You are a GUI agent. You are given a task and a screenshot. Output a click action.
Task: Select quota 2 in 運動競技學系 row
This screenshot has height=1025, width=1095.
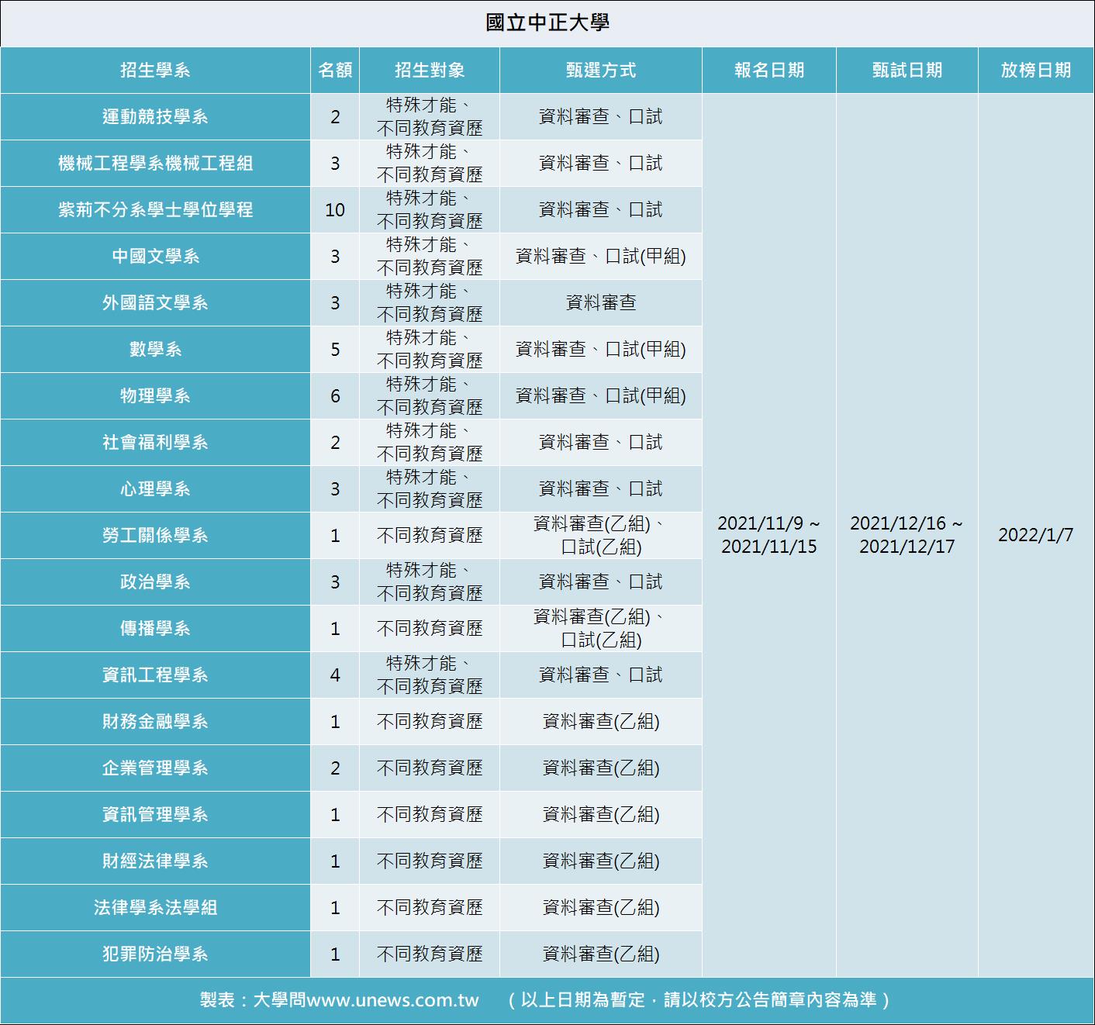[x=335, y=117]
